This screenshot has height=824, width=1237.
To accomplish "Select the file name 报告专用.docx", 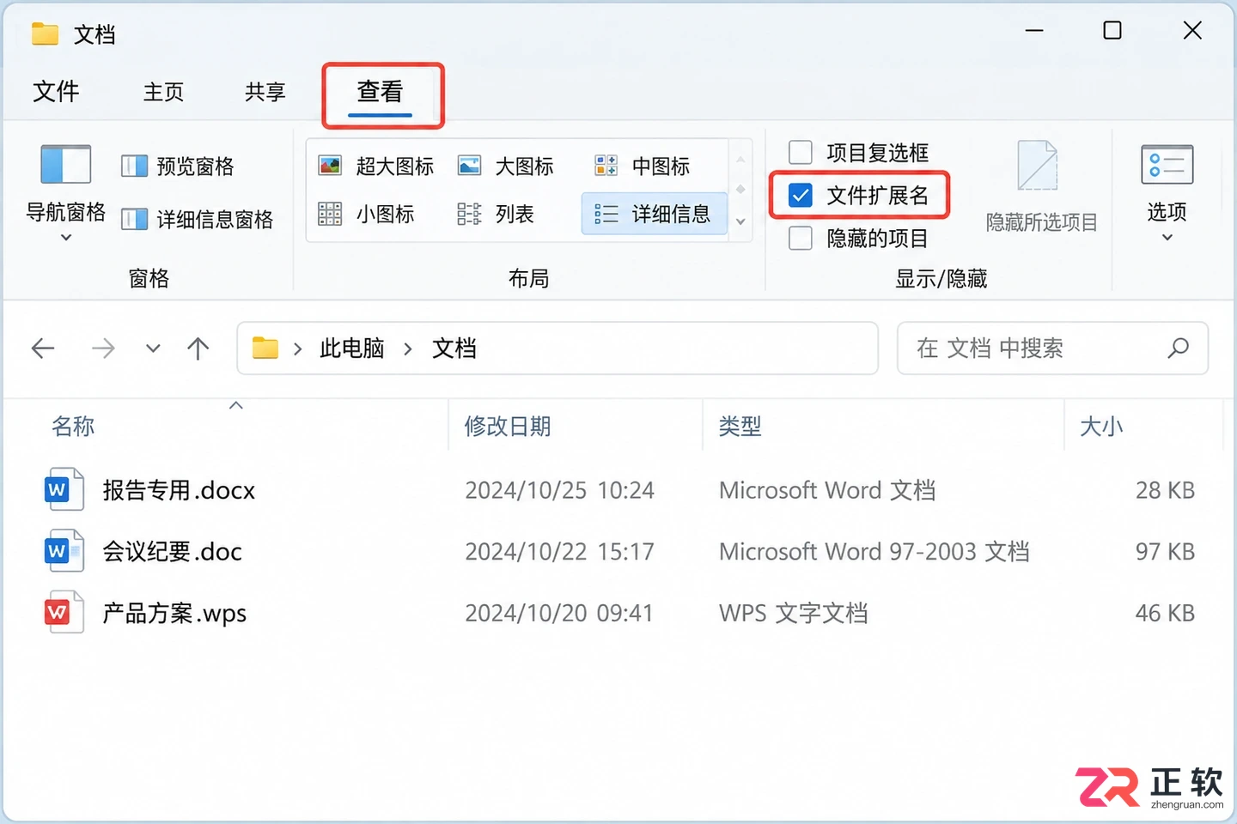I will pos(179,490).
